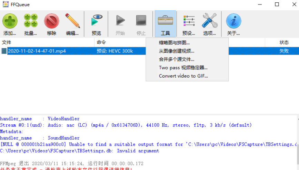Click the 'handler_name : SoundHandler' log line
Viewport: 299px width, 170px height.
(x=40, y=138)
